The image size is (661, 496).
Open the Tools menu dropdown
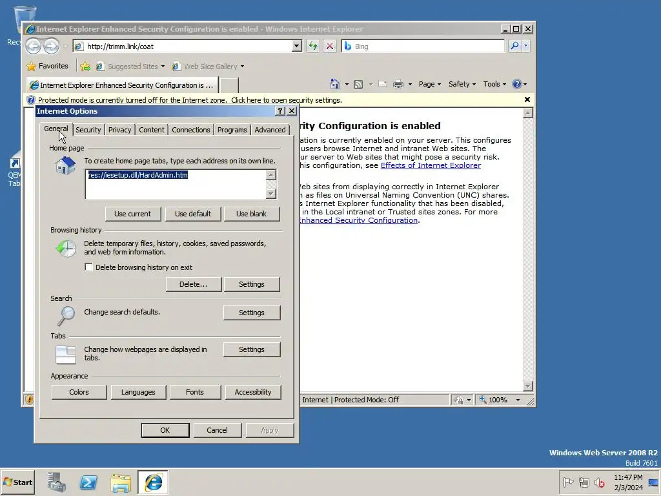(x=494, y=84)
